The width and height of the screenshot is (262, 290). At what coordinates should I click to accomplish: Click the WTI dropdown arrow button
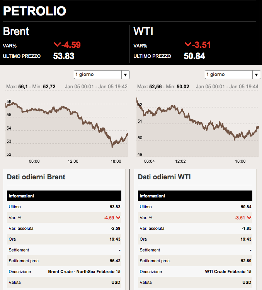click(x=257, y=74)
